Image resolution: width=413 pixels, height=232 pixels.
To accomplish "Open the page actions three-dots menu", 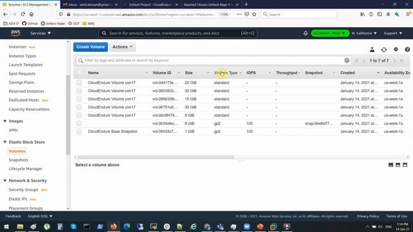I will [x=239, y=14].
